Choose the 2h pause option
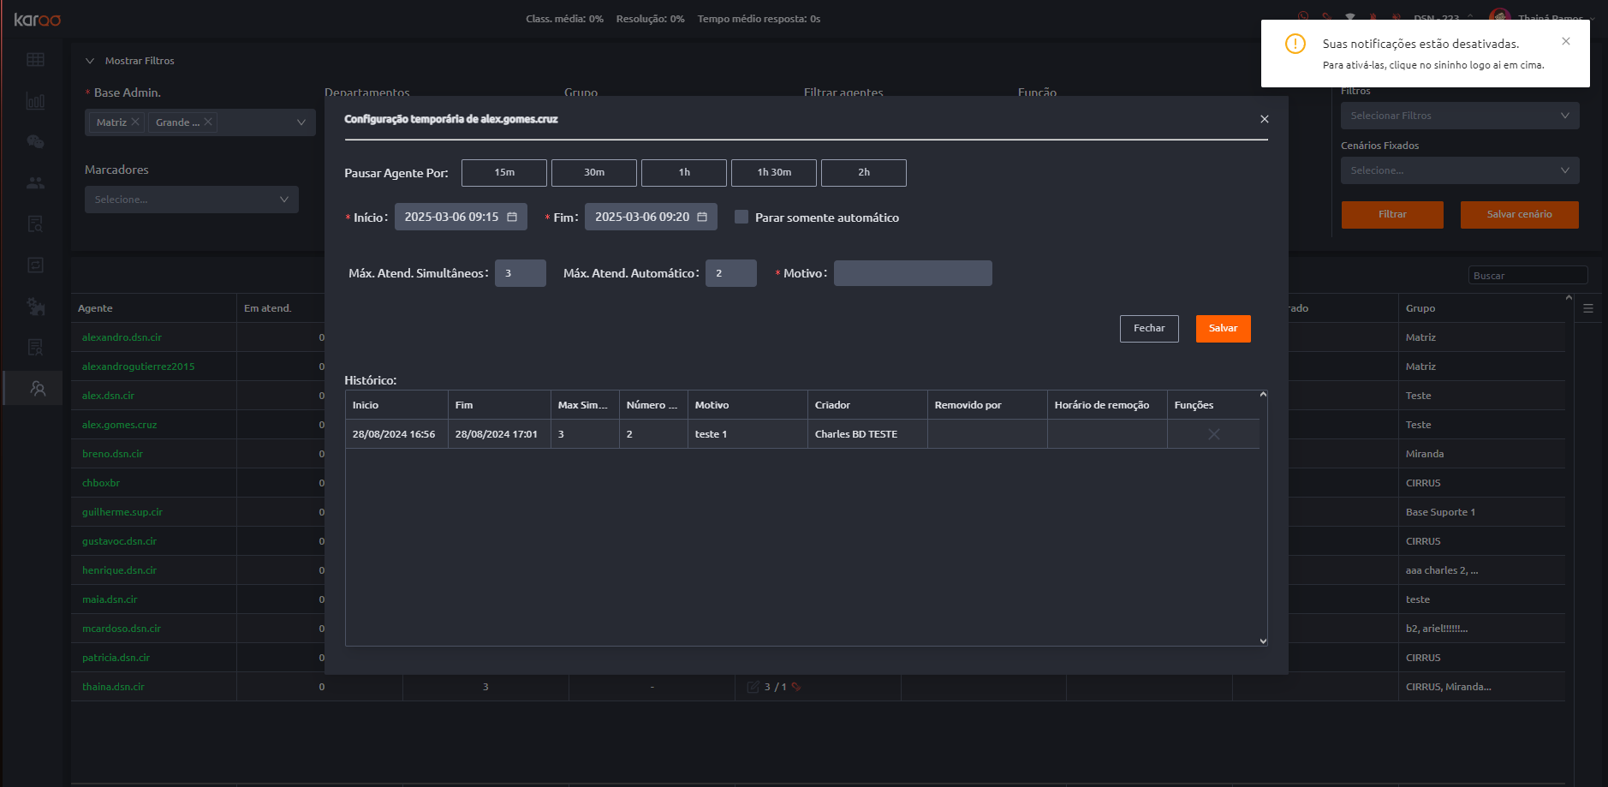The image size is (1608, 787). (x=863, y=173)
